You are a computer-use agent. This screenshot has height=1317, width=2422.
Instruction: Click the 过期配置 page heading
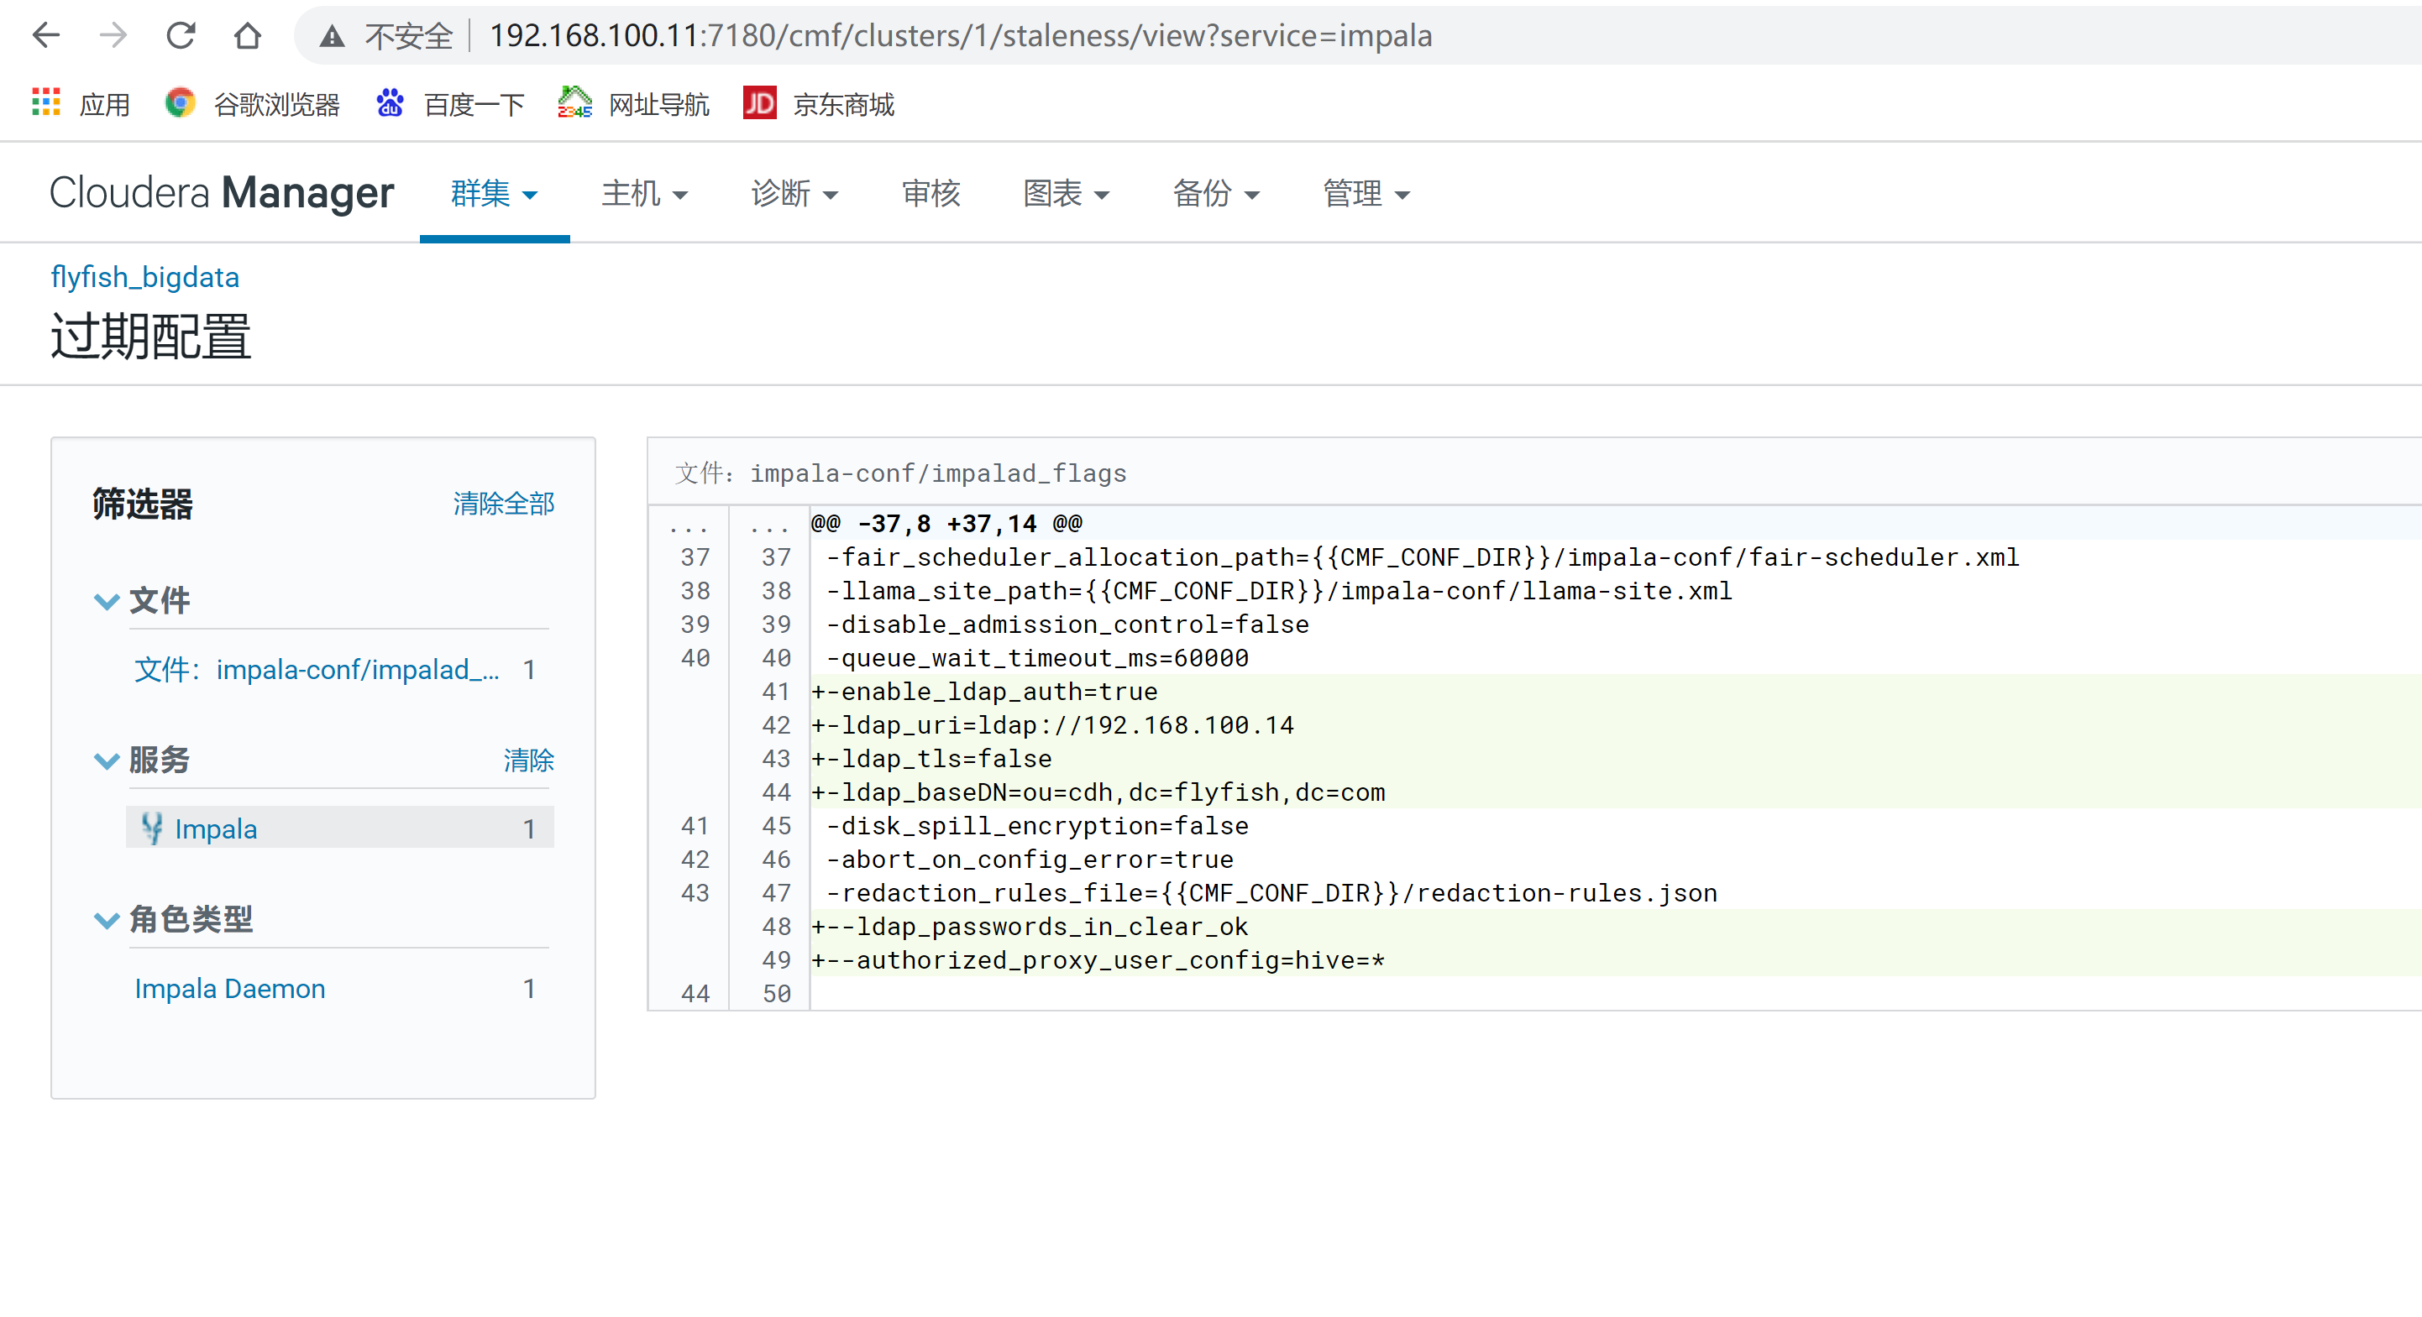point(150,336)
